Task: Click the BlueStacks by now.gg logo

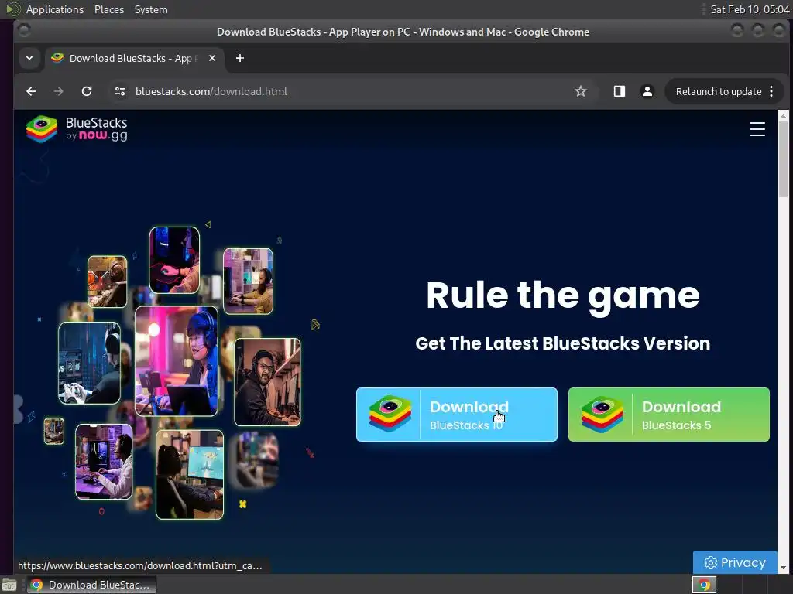Action: coord(77,129)
